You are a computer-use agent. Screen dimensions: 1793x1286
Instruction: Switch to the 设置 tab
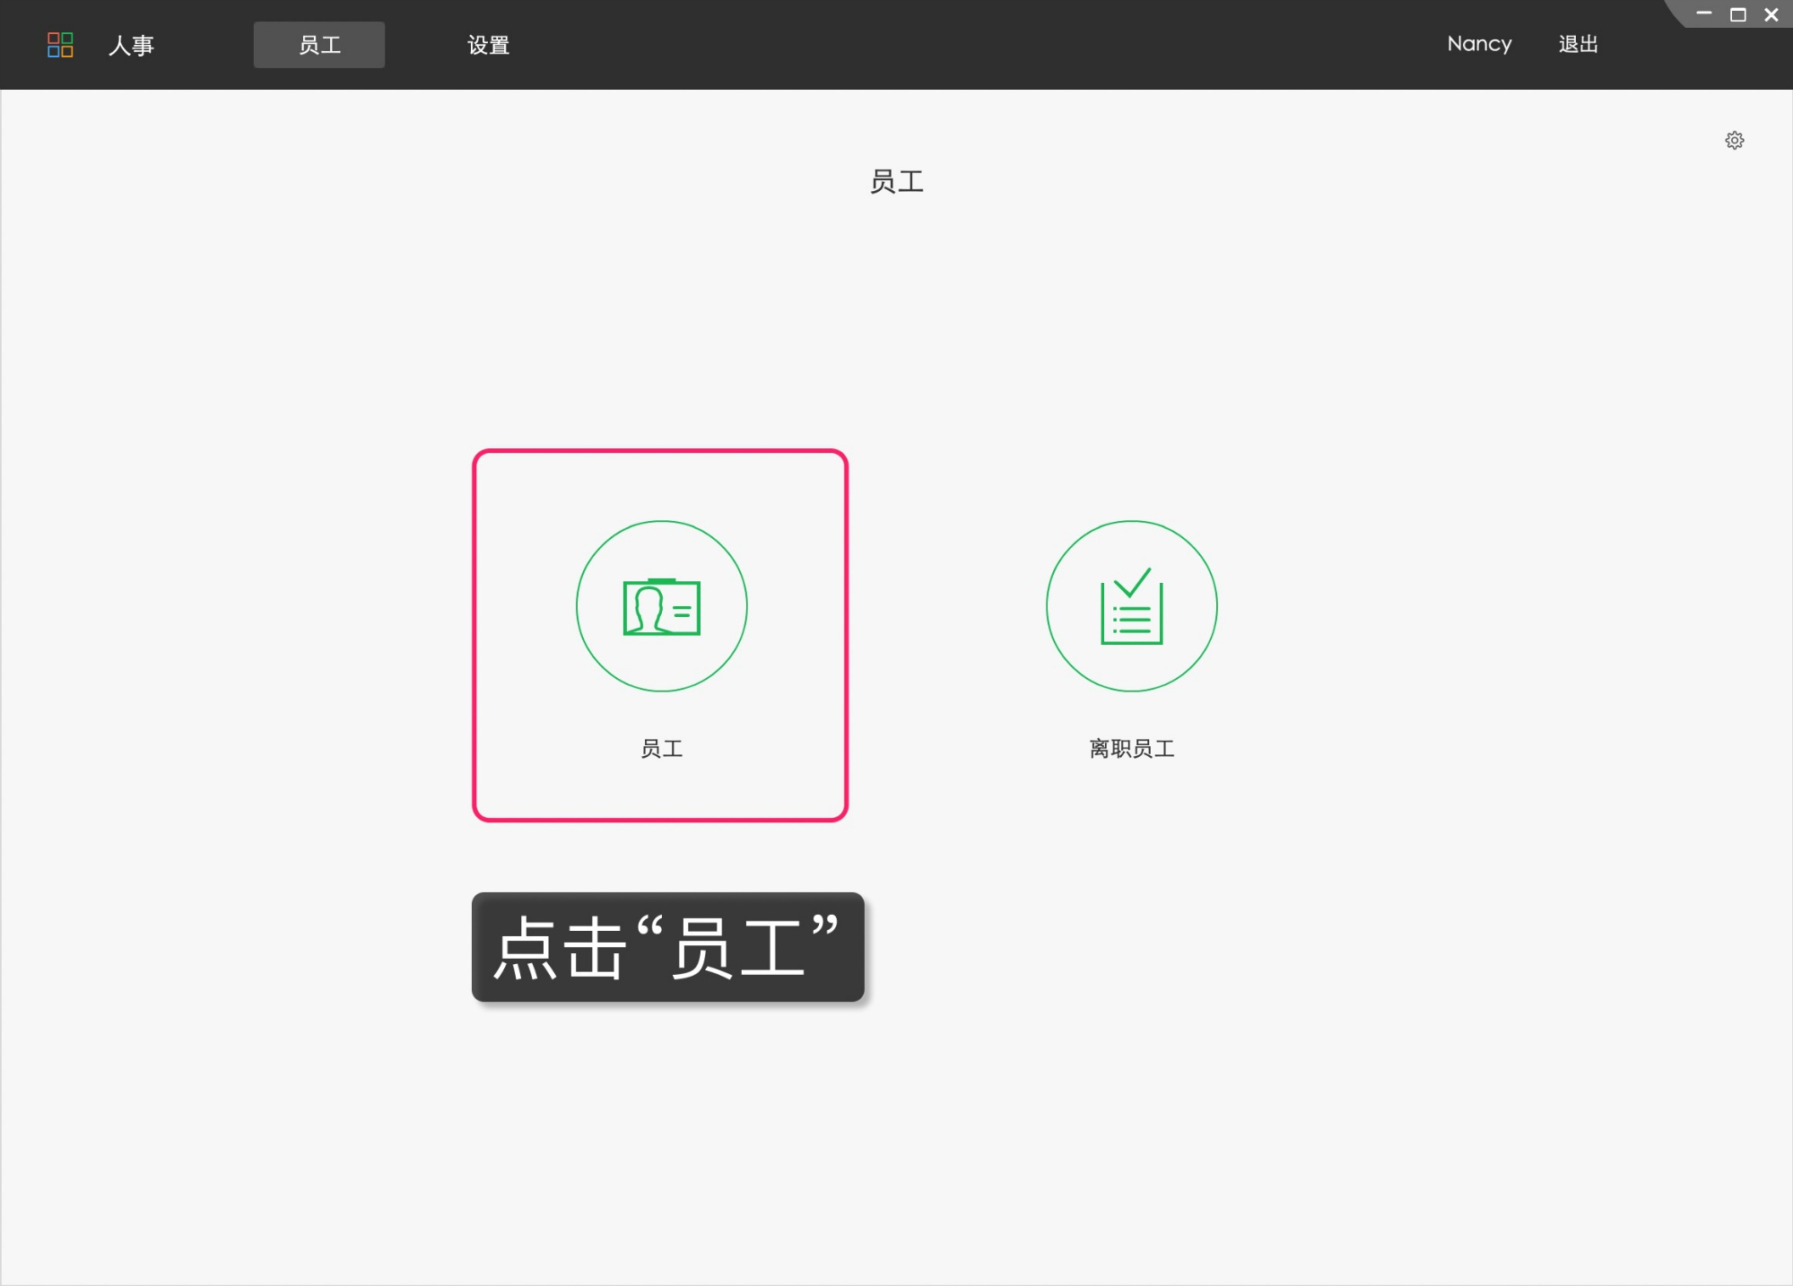pyautogui.click(x=489, y=44)
